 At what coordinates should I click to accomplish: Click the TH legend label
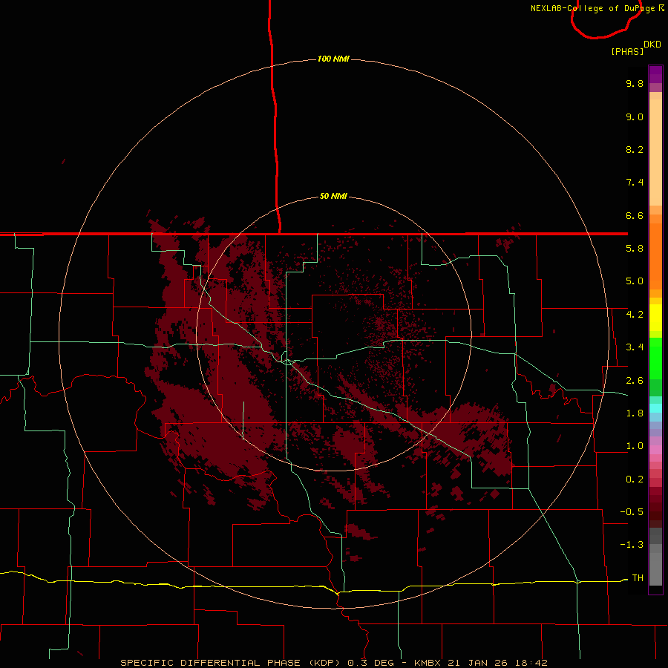(x=638, y=578)
